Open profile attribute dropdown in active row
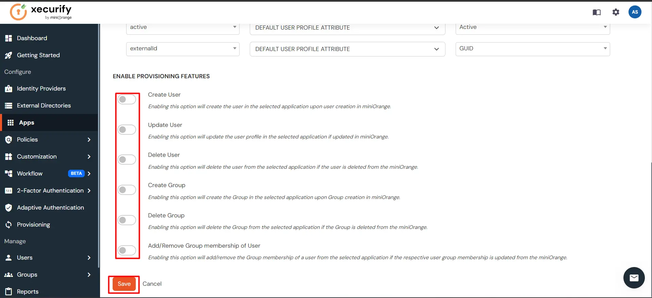The width and height of the screenshot is (652, 298). click(347, 28)
